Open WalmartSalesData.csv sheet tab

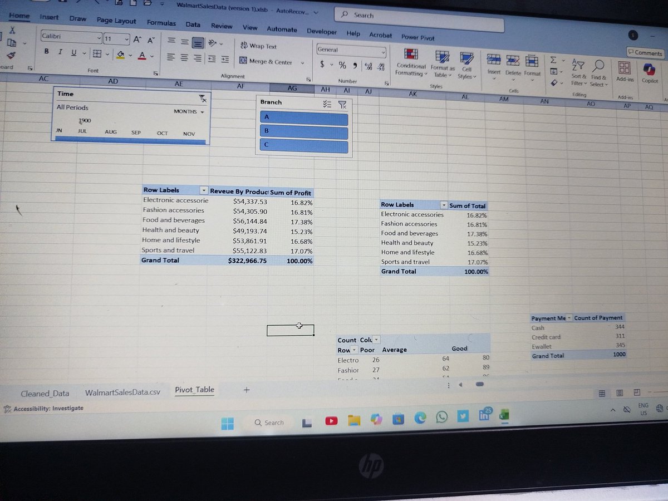(122, 392)
